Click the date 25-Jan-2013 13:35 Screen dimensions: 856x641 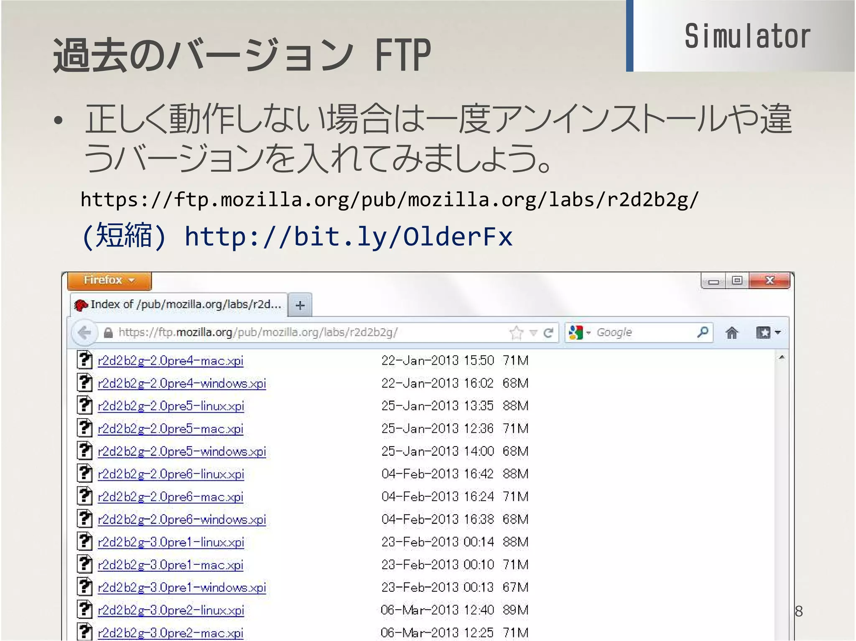click(438, 406)
